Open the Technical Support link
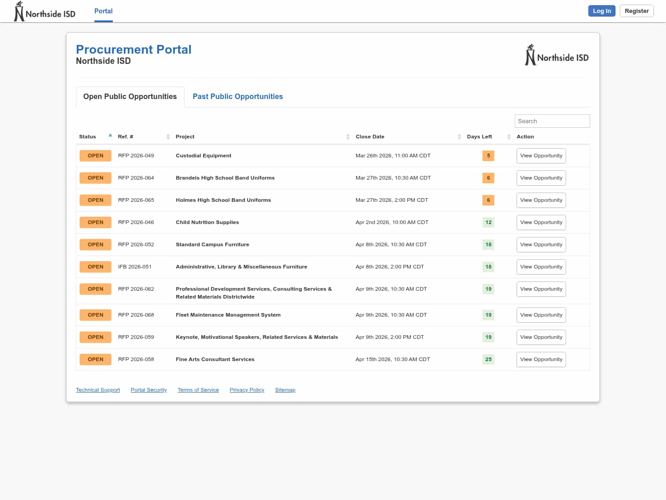This screenshot has width=666, height=500. point(98,390)
